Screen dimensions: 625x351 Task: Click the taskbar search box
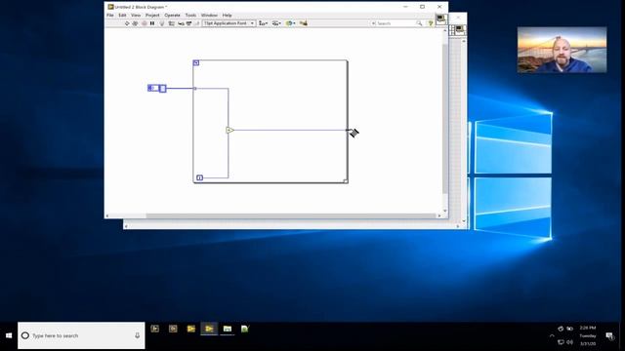[81, 335]
